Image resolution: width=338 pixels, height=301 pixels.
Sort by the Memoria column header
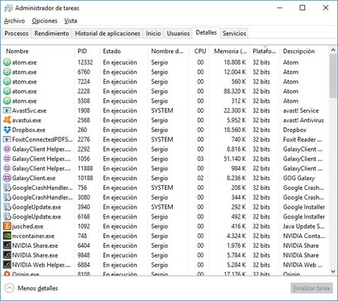click(x=230, y=51)
